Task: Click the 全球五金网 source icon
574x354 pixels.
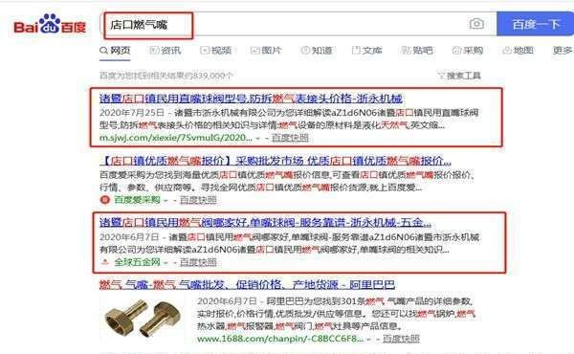Action: tap(105, 262)
